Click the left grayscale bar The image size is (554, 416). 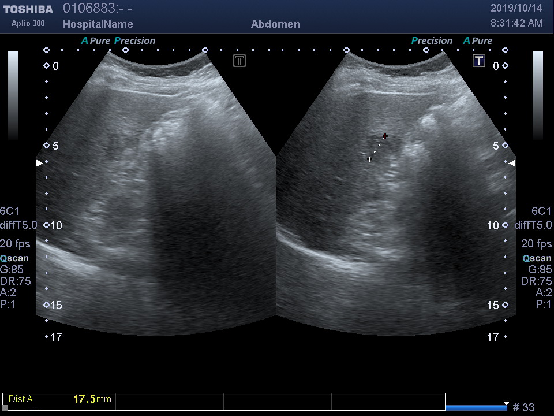pos(13,95)
